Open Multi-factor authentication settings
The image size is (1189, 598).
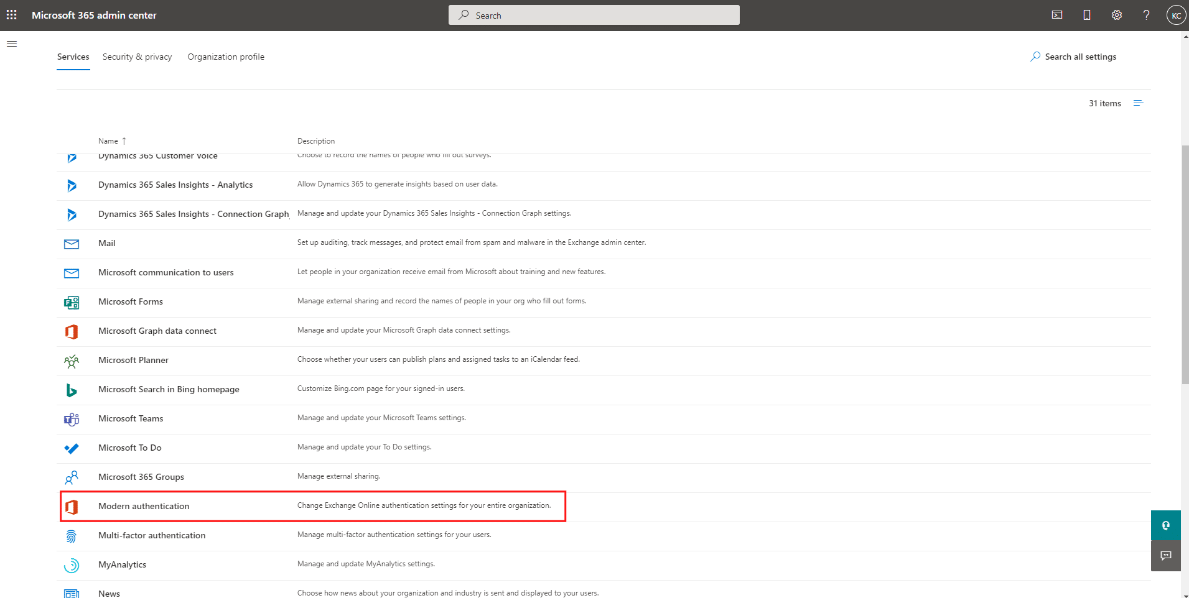click(152, 535)
